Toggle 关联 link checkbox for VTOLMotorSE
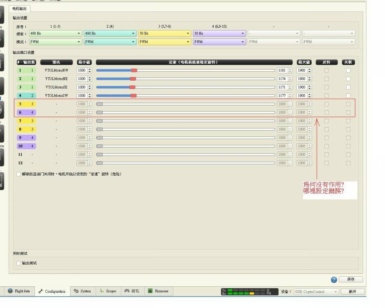385x308 pixels. tap(348, 87)
